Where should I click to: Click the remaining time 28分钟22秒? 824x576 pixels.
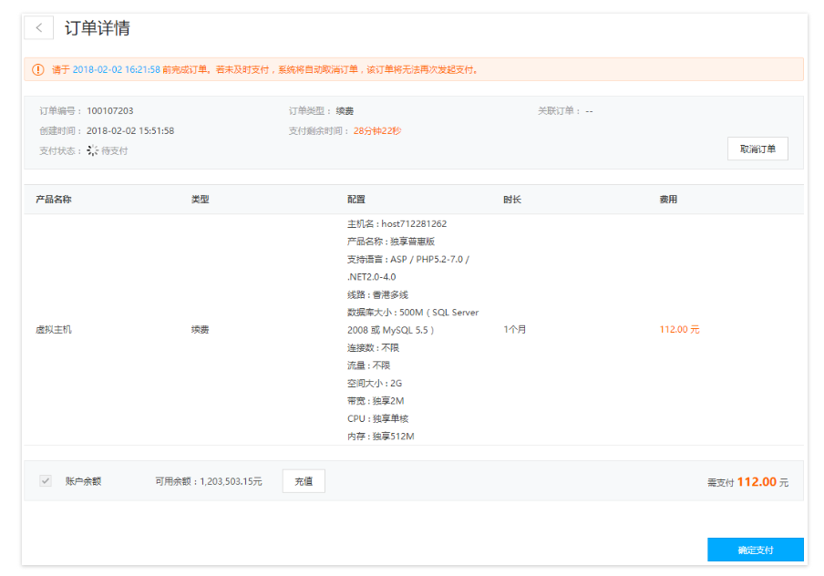pyautogui.click(x=376, y=130)
